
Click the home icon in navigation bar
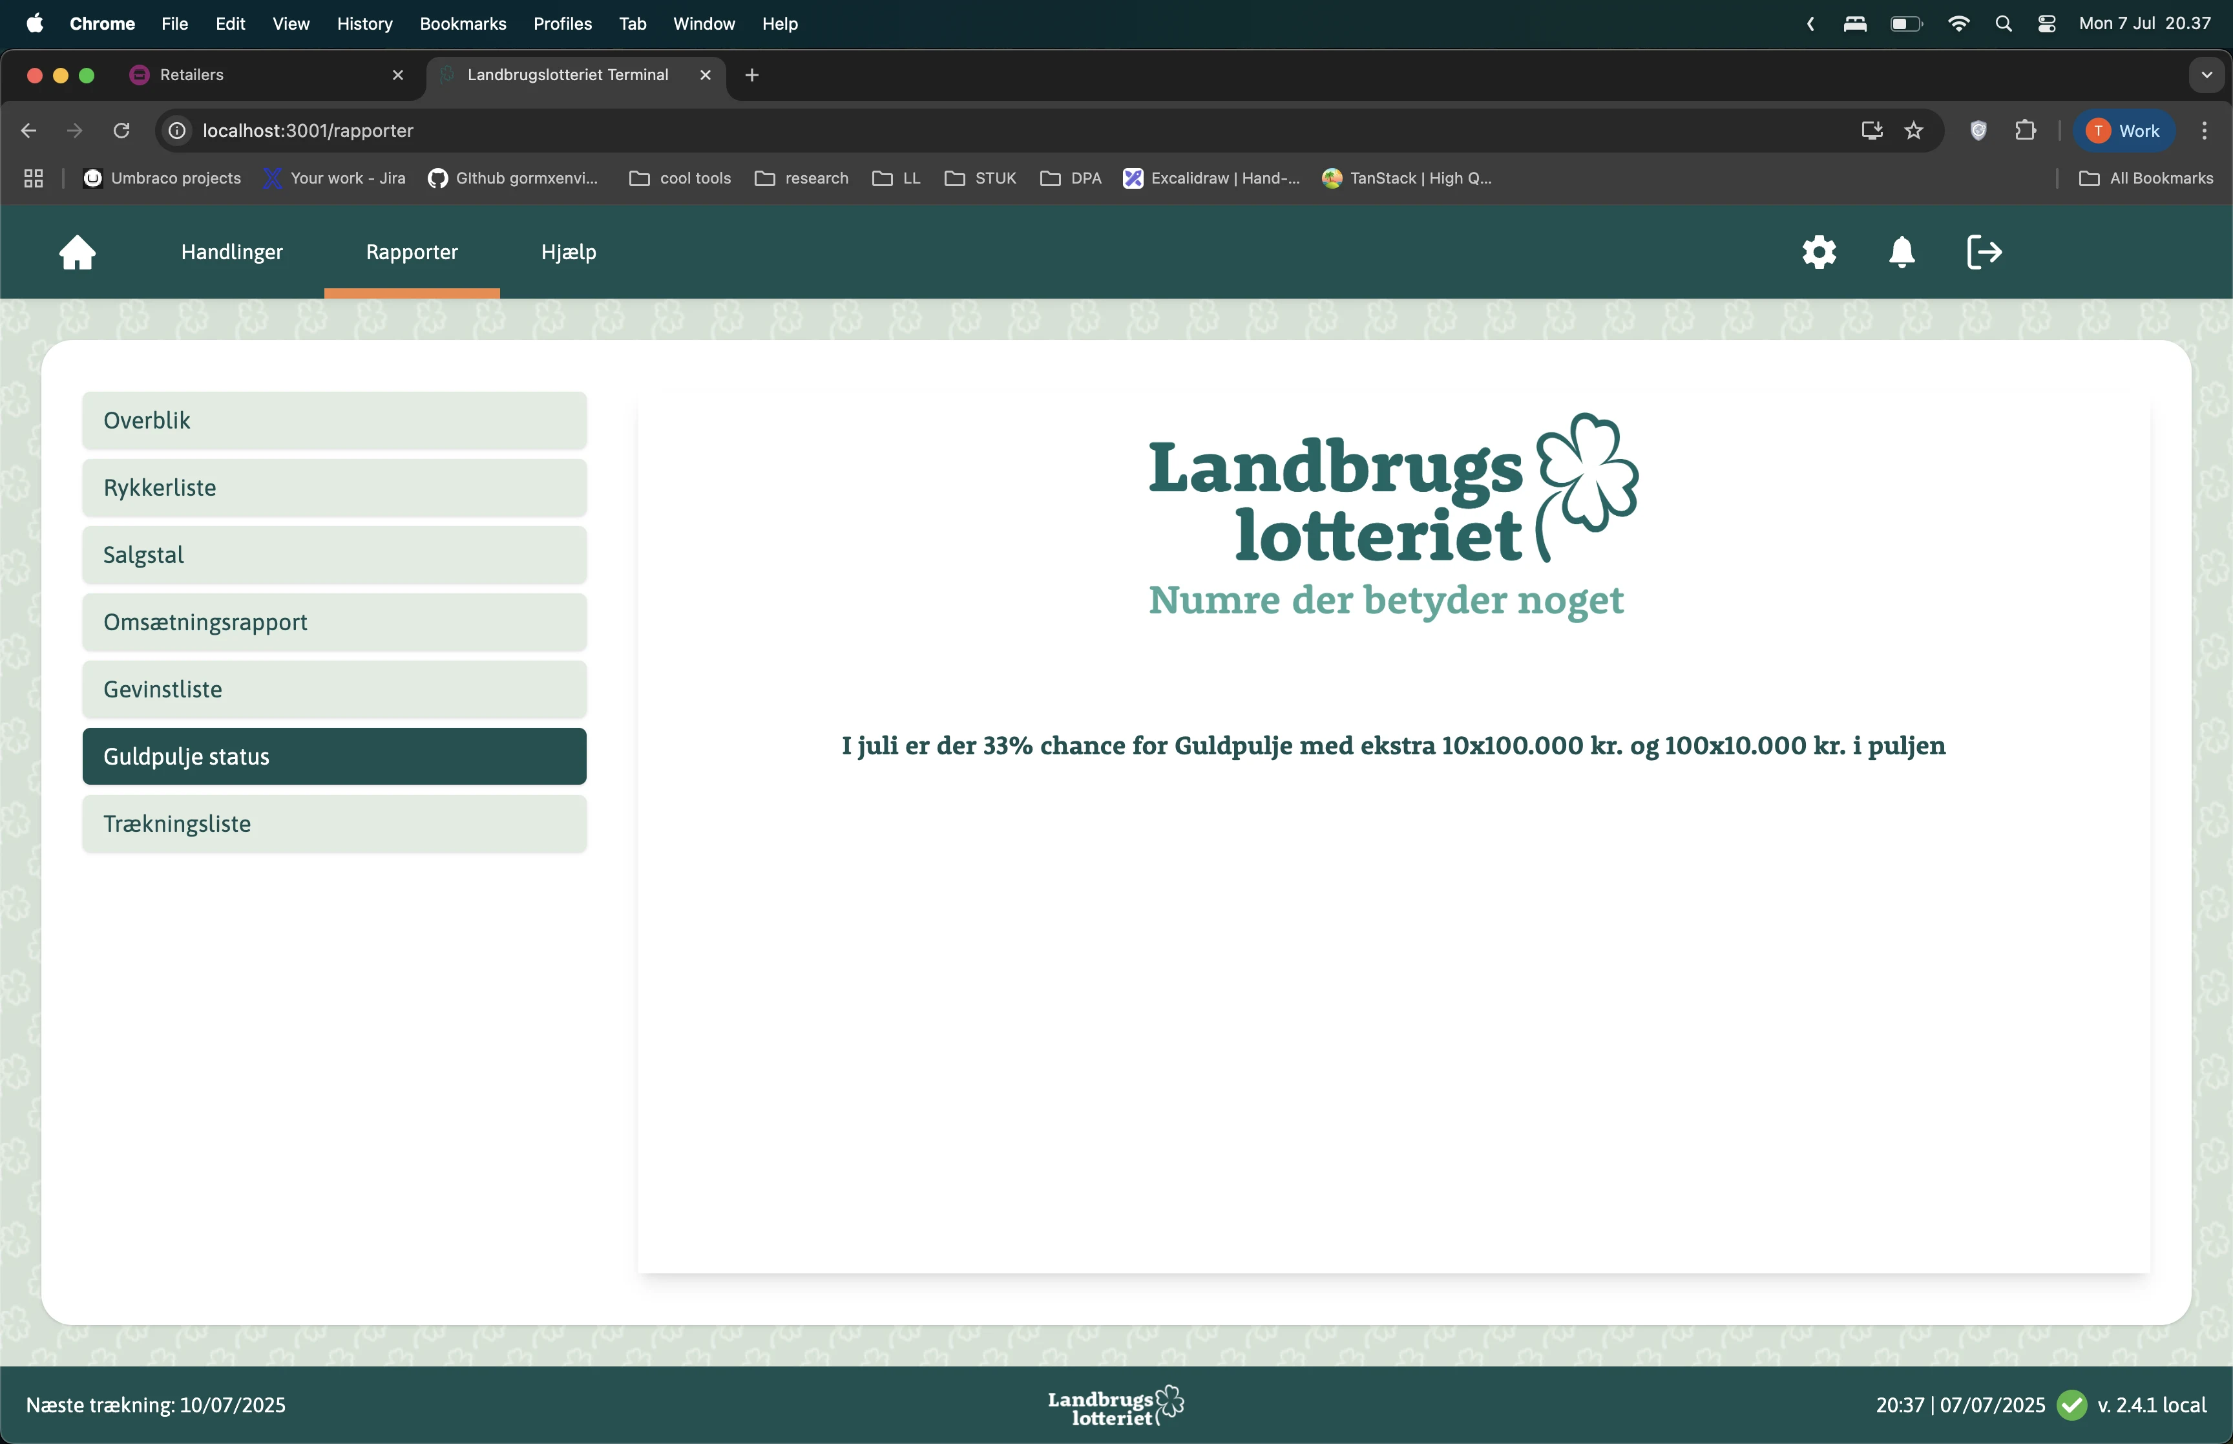point(78,252)
